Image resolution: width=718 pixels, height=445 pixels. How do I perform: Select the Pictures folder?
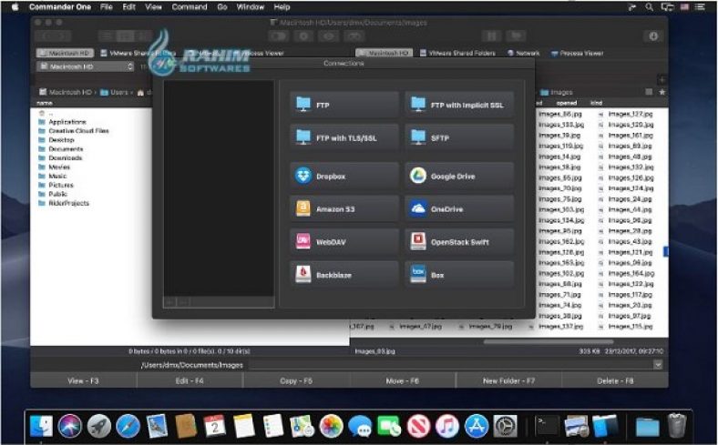(x=61, y=186)
